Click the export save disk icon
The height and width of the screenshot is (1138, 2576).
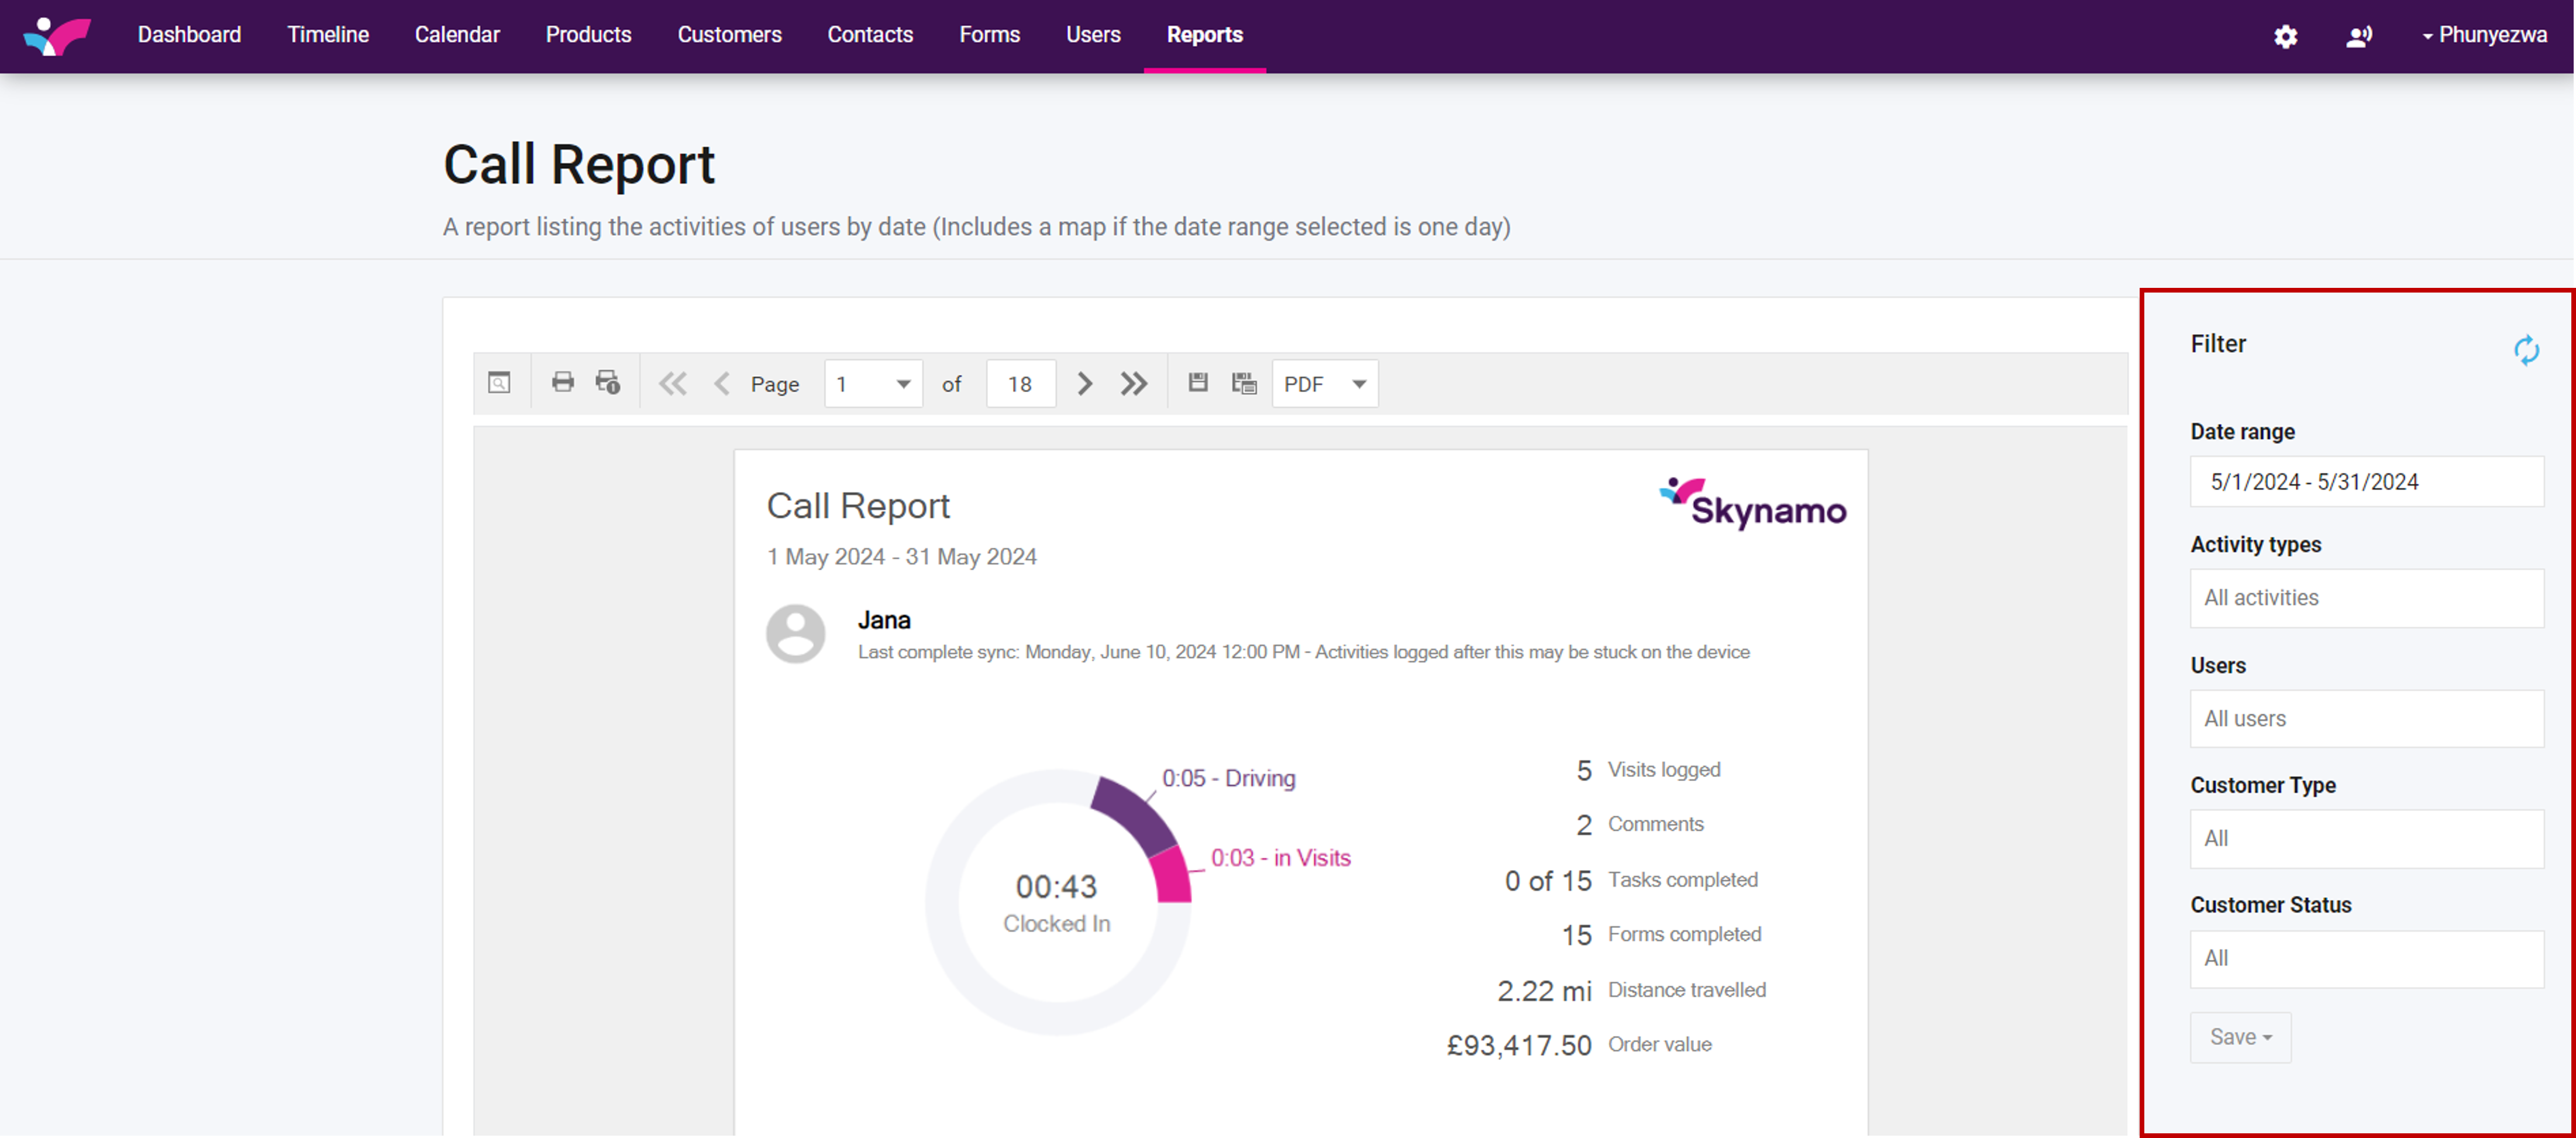[x=1198, y=383]
